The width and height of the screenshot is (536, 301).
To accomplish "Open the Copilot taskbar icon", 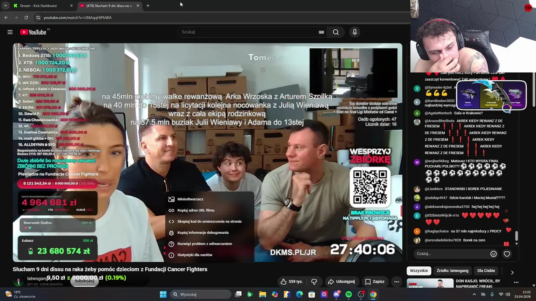I will click(x=275, y=294).
